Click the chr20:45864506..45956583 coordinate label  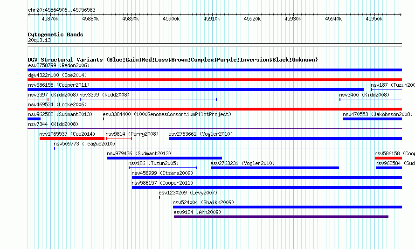pos(62,10)
